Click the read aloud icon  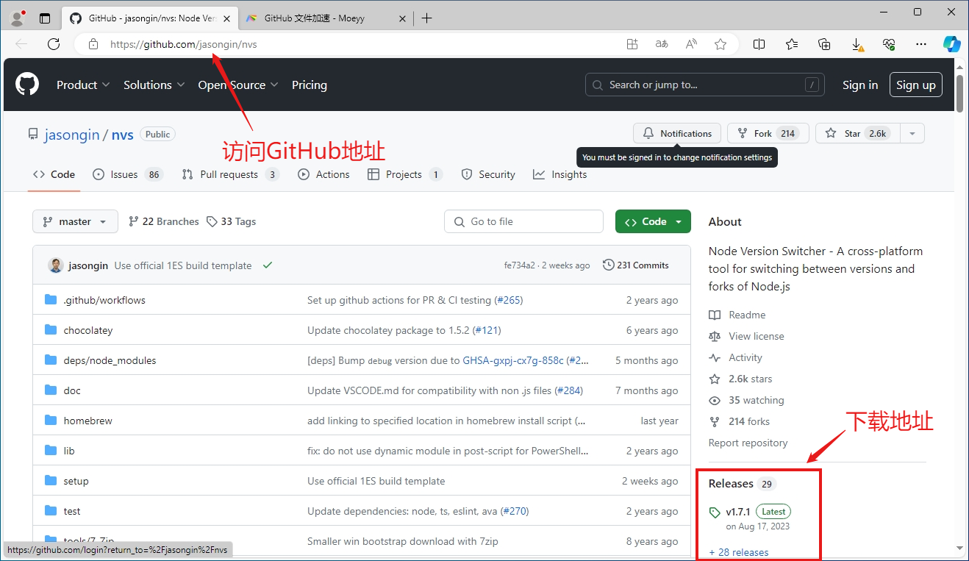691,44
